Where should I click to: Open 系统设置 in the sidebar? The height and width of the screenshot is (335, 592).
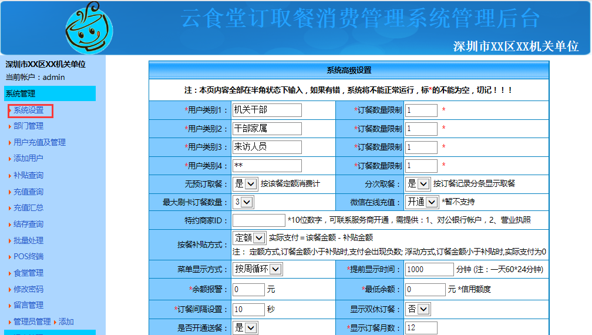tap(29, 110)
